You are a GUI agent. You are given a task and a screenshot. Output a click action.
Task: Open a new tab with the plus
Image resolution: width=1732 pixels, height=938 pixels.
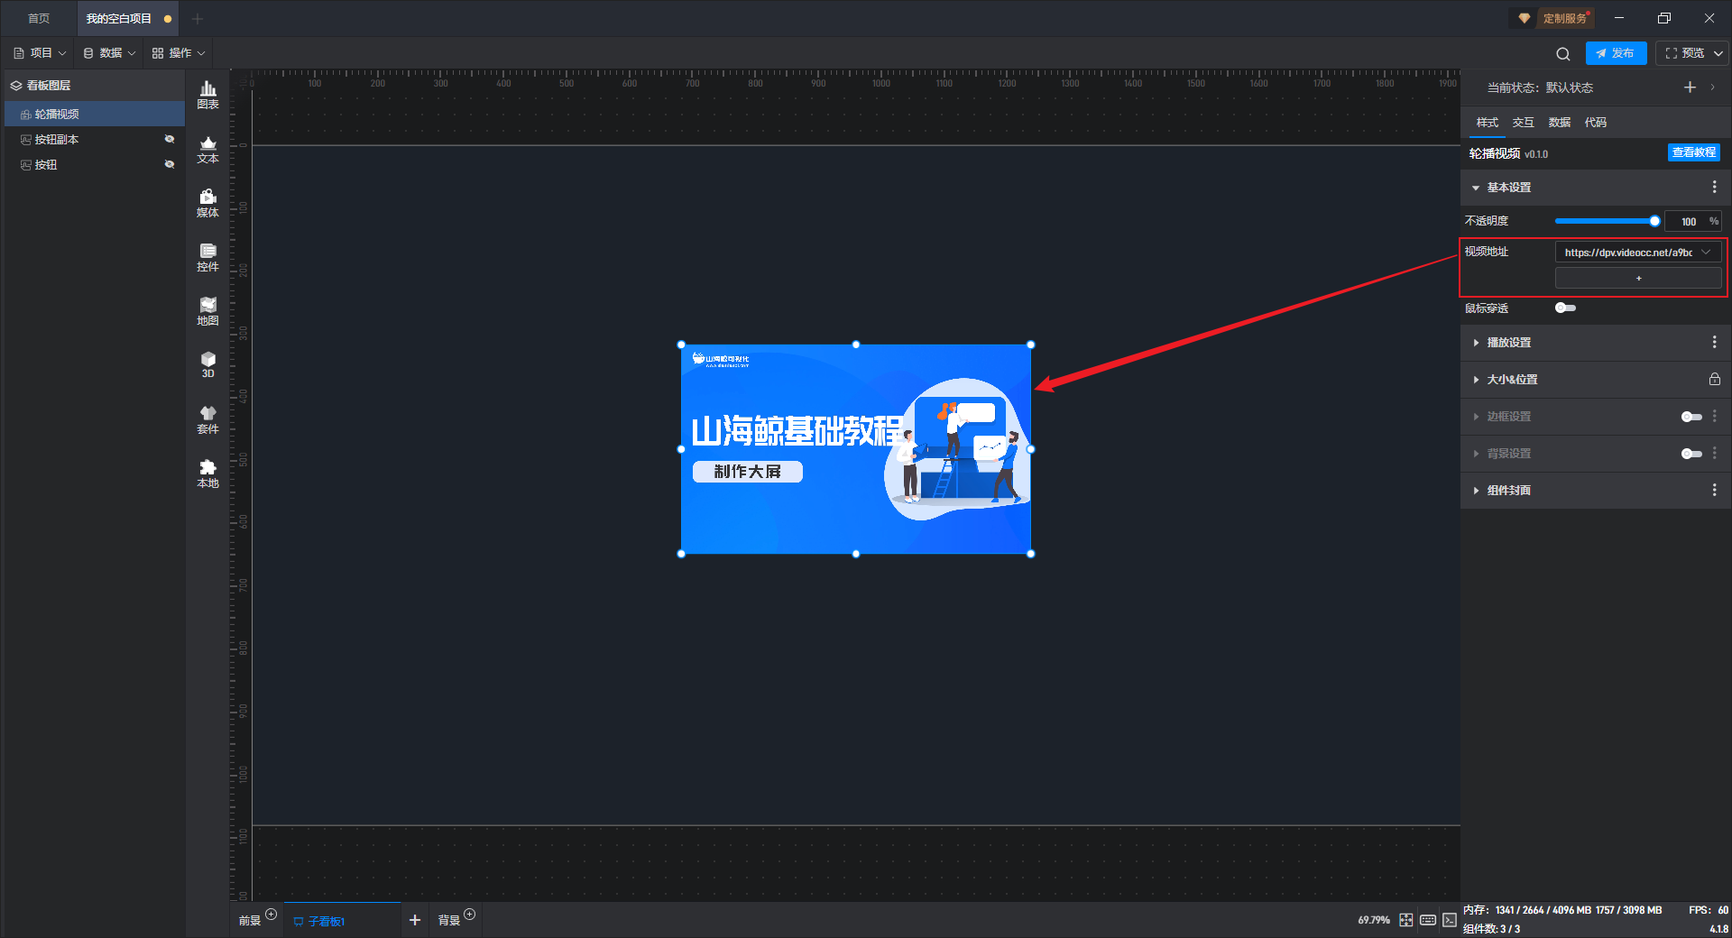click(198, 18)
